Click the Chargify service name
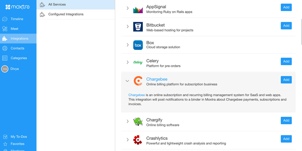 154,120
